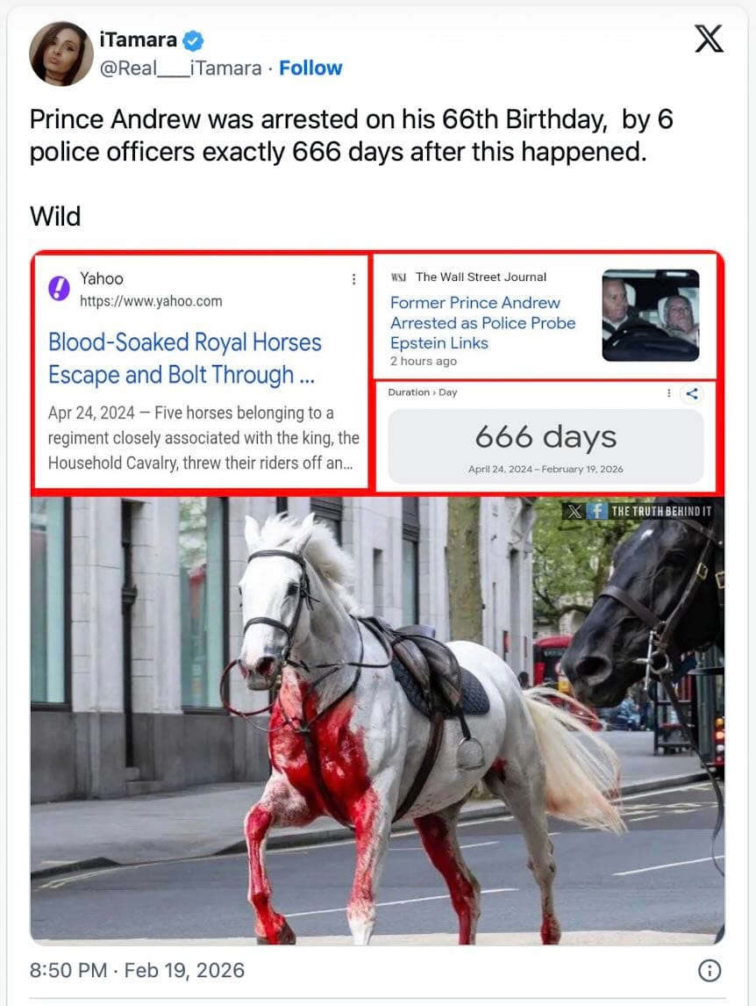This screenshot has height=1006, width=756.
Task: Open iTamara's profile avatar
Action: (x=61, y=54)
